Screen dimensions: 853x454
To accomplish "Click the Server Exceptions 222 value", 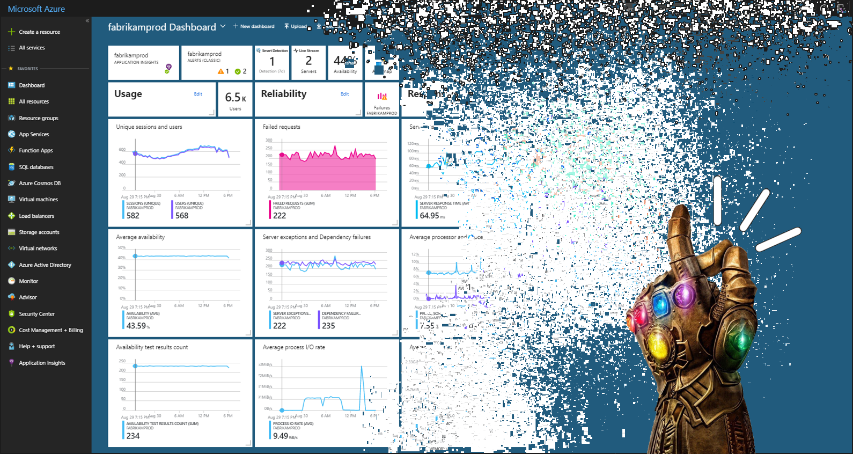I will point(280,326).
